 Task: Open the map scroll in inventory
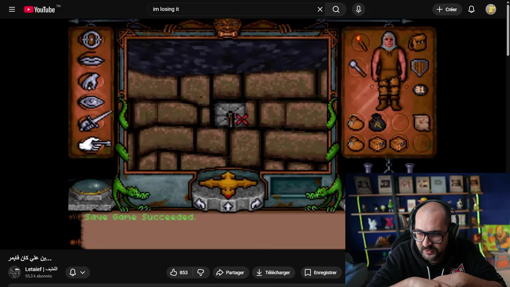coord(422,122)
